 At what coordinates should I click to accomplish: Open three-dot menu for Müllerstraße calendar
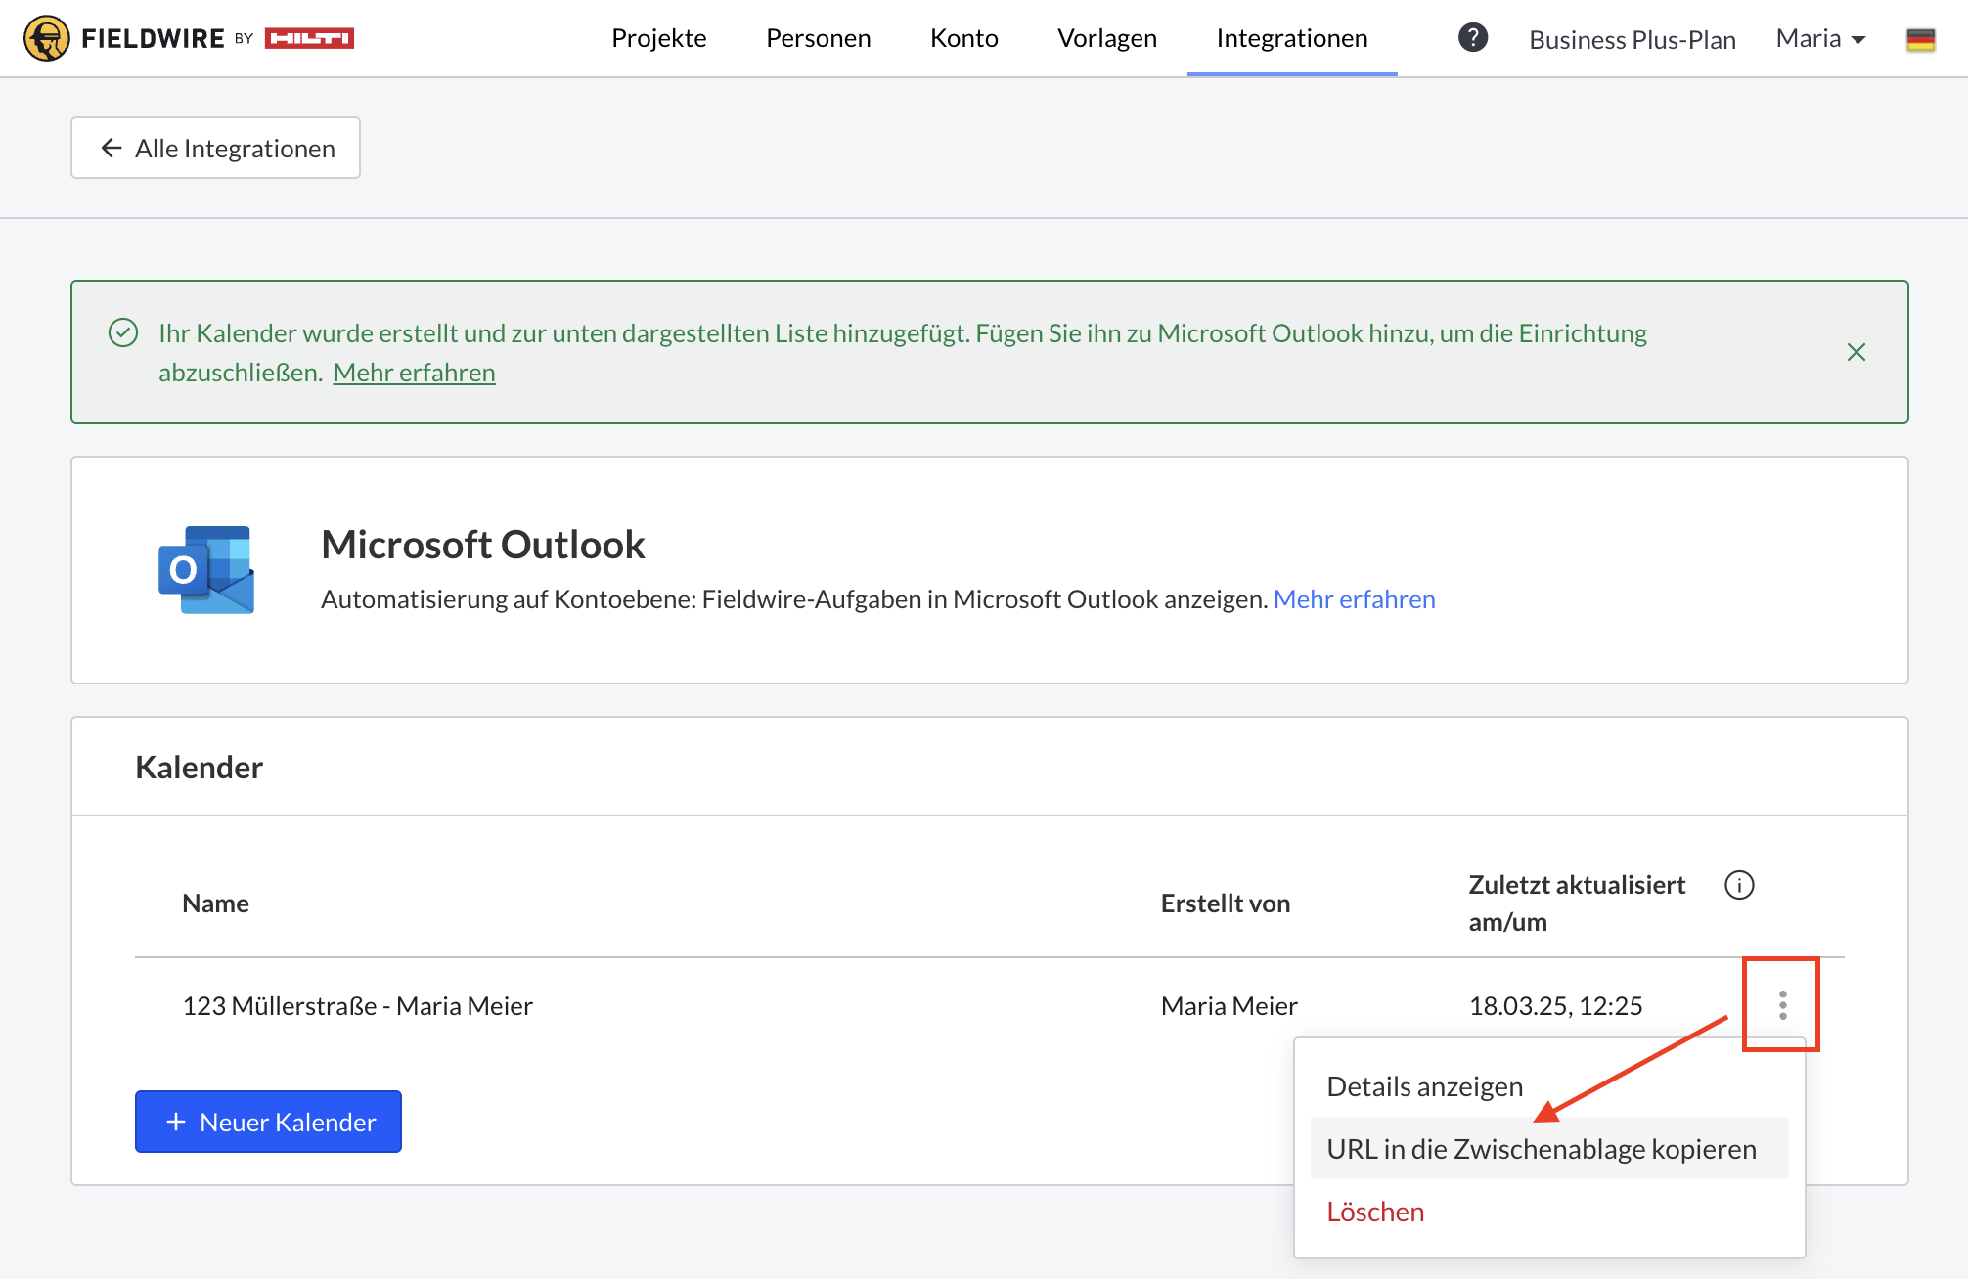(1782, 1005)
